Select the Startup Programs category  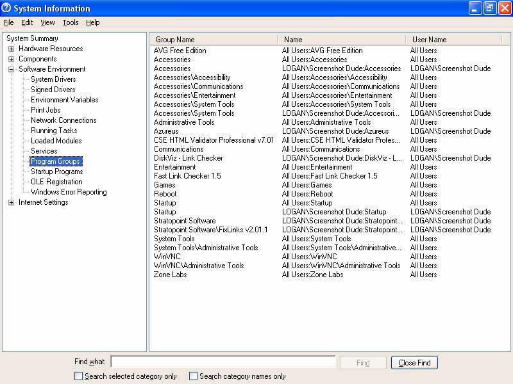pos(57,172)
